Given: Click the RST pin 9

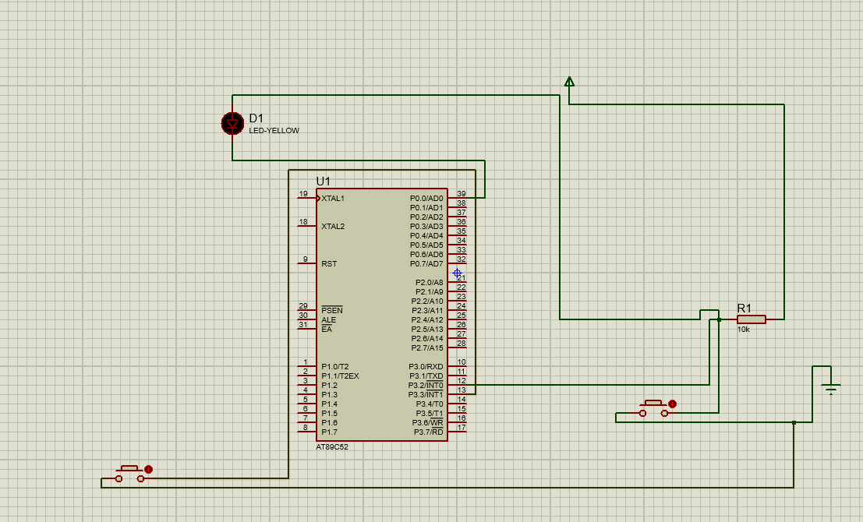Looking at the screenshot, I should pyautogui.click(x=307, y=263).
